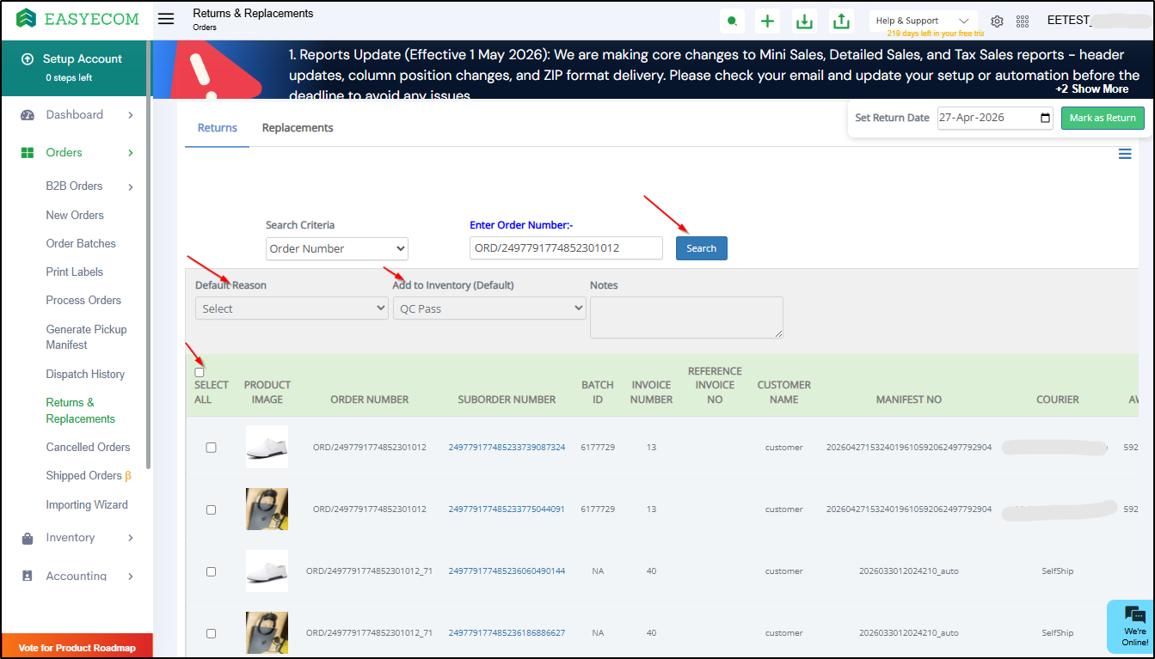This screenshot has width=1155, height=659.
Task: Open the Default Reason dropdown
Action: [292, 308]
